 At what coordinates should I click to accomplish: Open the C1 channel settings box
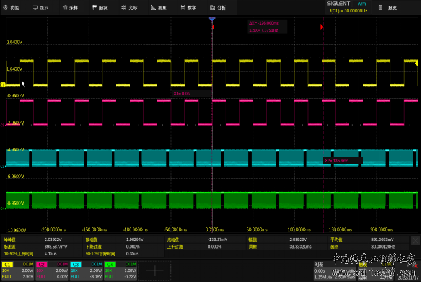18,270
